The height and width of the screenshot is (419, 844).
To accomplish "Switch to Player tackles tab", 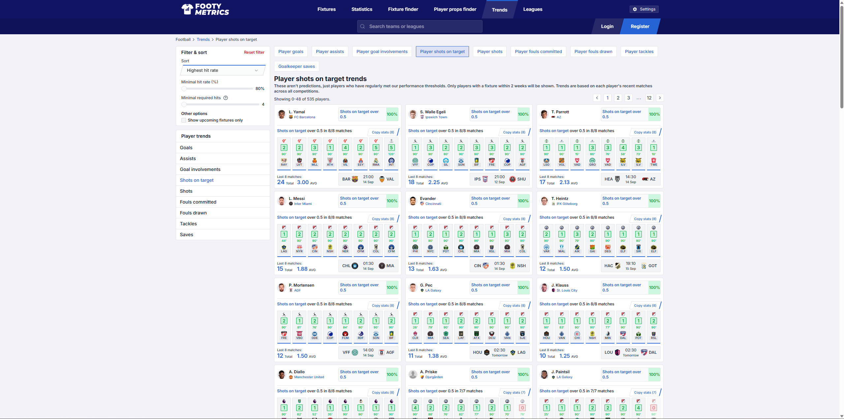I will [639, 51].
